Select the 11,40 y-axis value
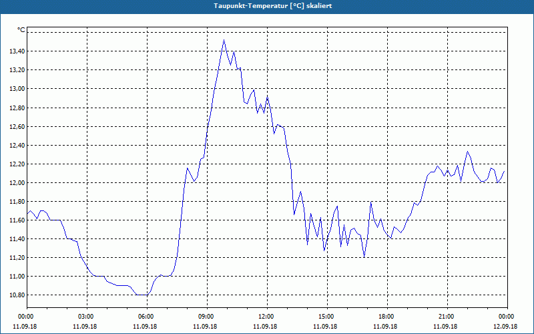This screenshot has height=334, width=534. point(17,239)
